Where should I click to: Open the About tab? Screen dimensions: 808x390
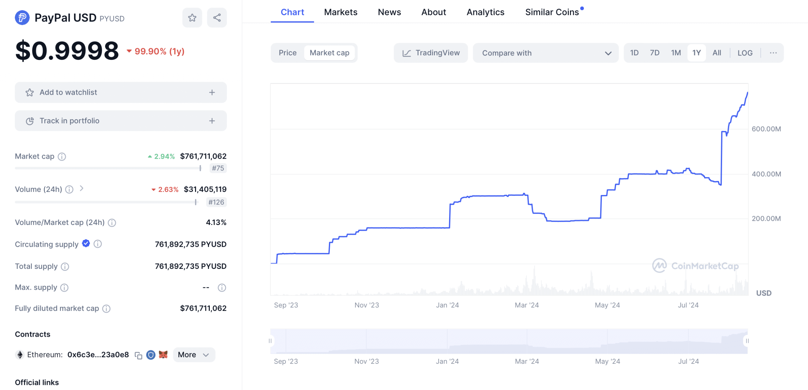[x=433, y=12]
